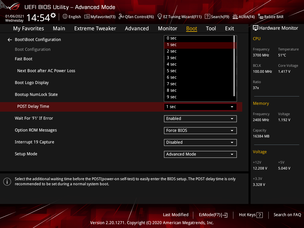Choose 5 sec in delay list
Viewport: 304px width, 228px height.
coord(199,71)
